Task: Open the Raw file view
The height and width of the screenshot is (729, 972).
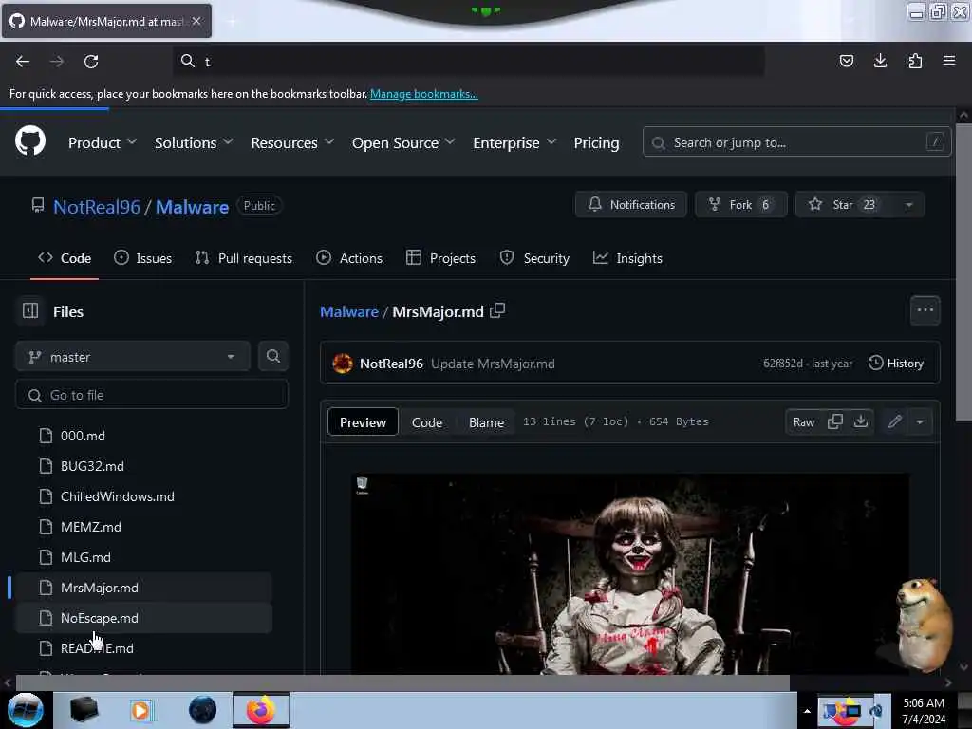Action: click(804, 421)
